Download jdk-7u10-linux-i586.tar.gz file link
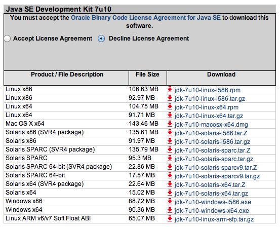The height and width of the screenshot is (227, 280). click(210, 99)
